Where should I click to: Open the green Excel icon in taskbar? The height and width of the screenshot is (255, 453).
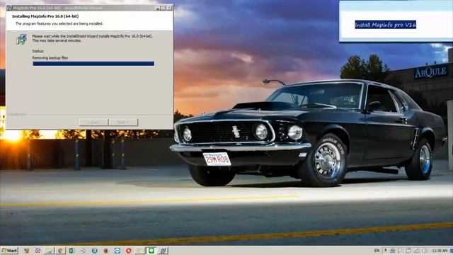click(x=71, y=251)
